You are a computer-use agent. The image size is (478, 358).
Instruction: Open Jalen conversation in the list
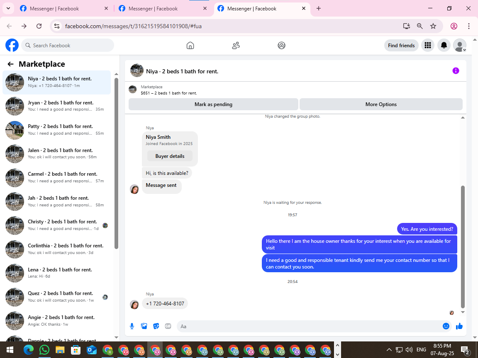point(57,154)
